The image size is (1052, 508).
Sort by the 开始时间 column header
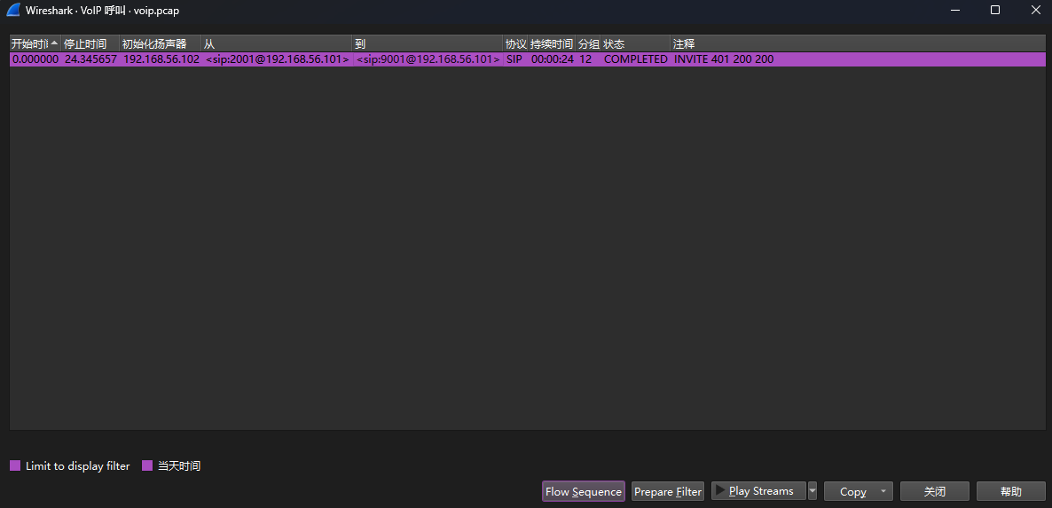click(35, 43)
